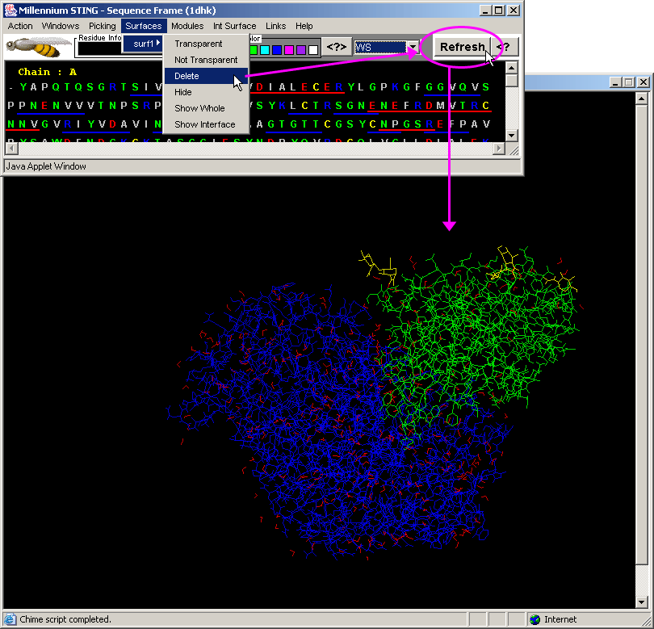
Task: Click 'Java Applet Window' status text
Action: [x=46, y=166]
